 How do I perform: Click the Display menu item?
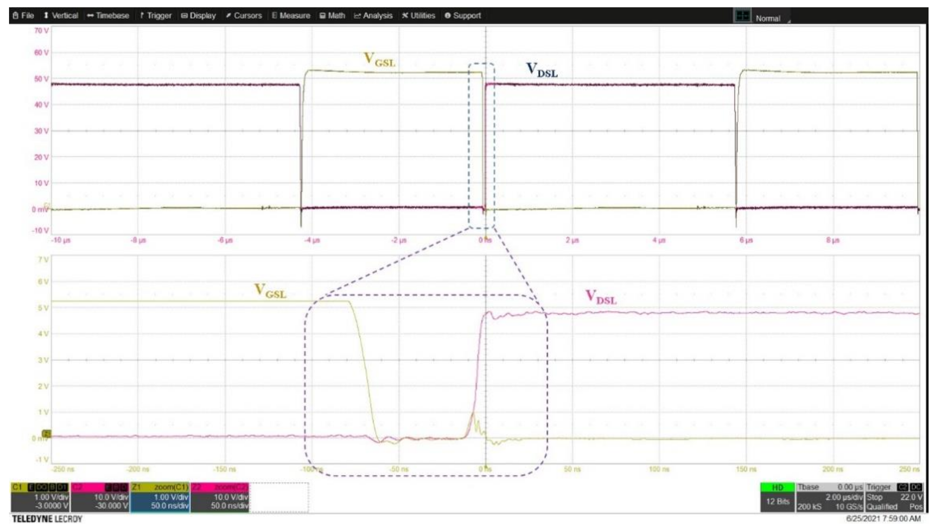pyautogui.click(x=199, y=16)
